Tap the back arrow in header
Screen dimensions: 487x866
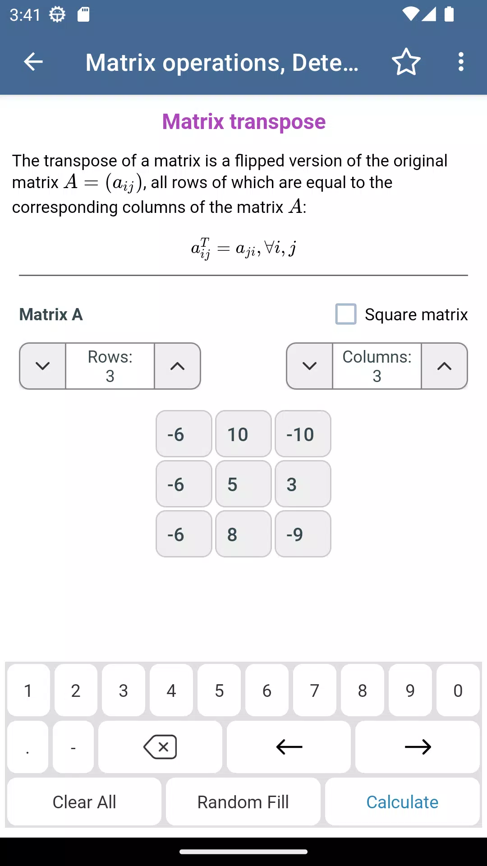pos(33,62)
